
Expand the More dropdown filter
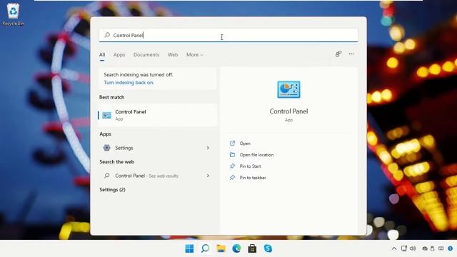click(195, 55)
